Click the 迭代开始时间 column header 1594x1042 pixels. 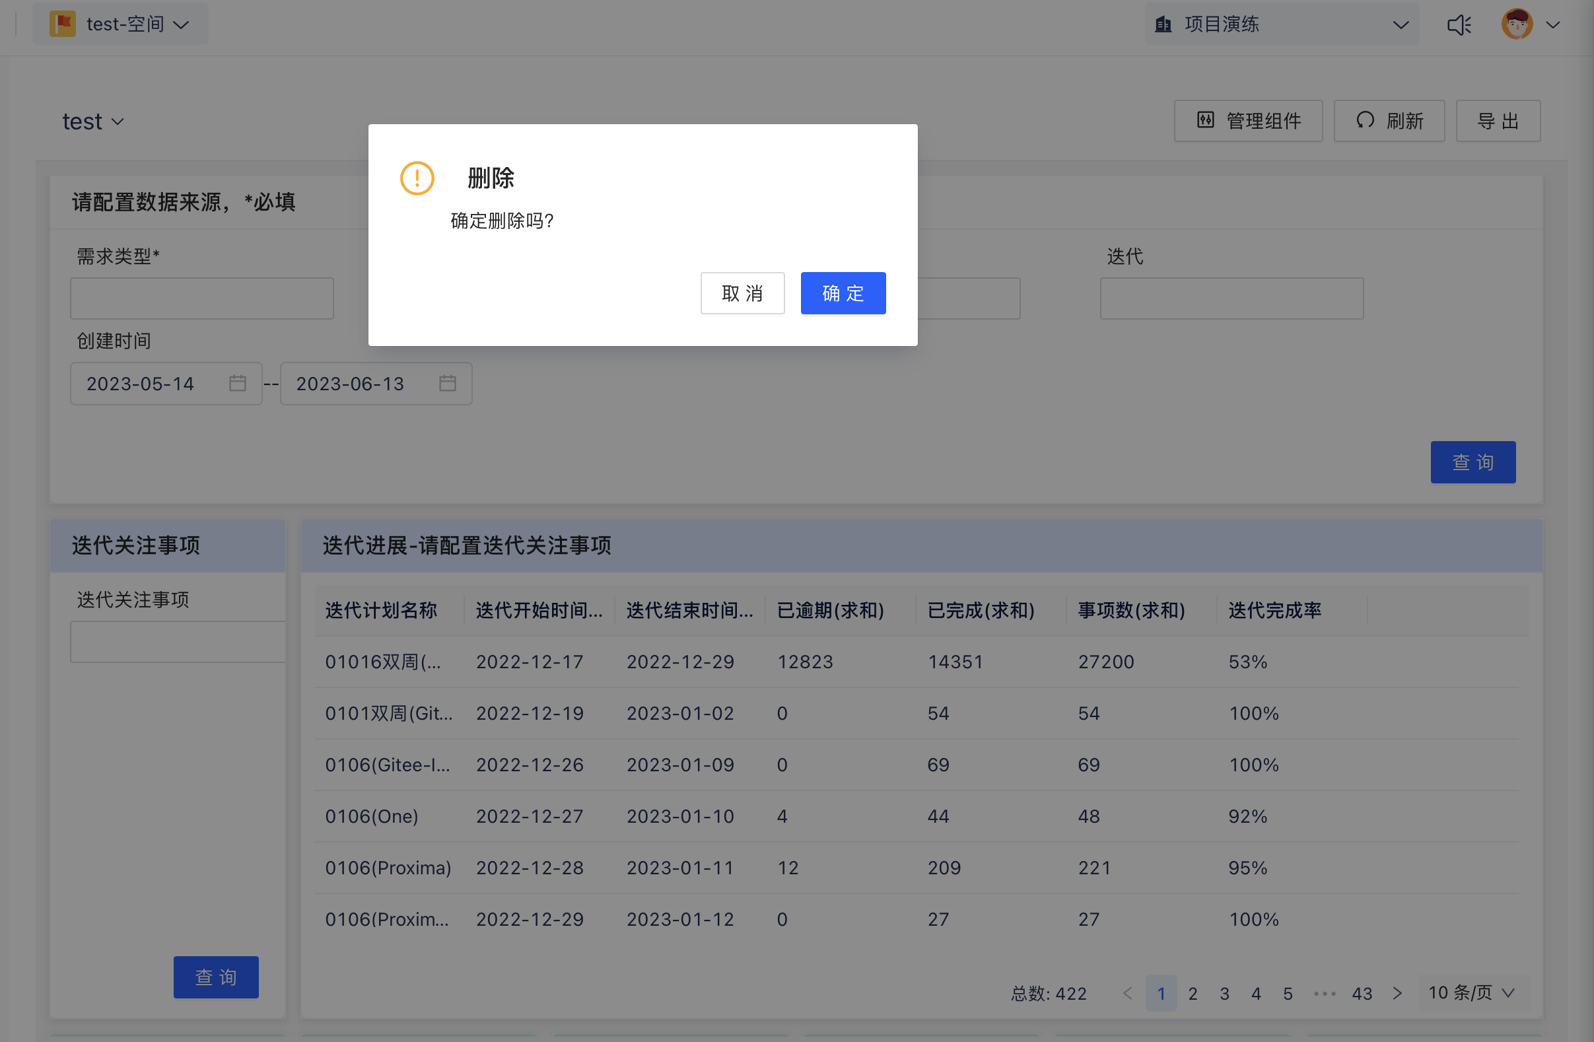(x=539, y=610)
